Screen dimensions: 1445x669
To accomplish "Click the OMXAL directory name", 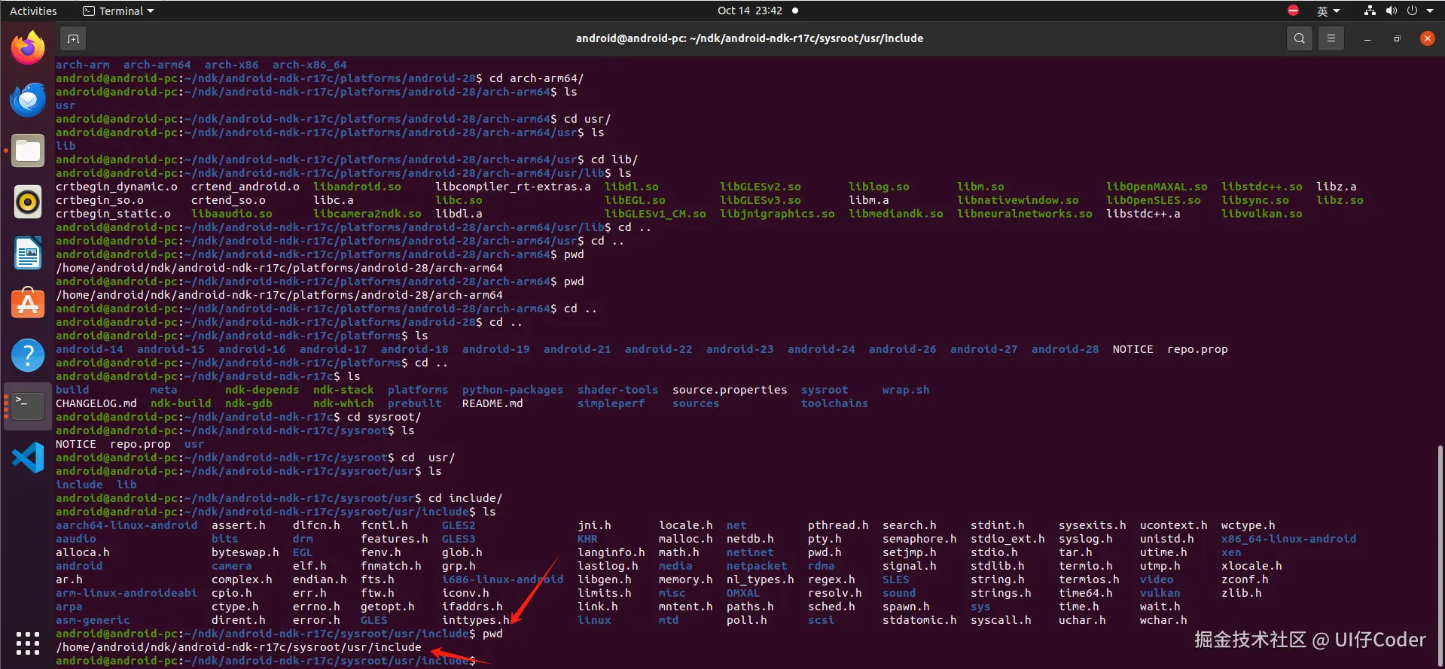I will click(x=743, y=593).
